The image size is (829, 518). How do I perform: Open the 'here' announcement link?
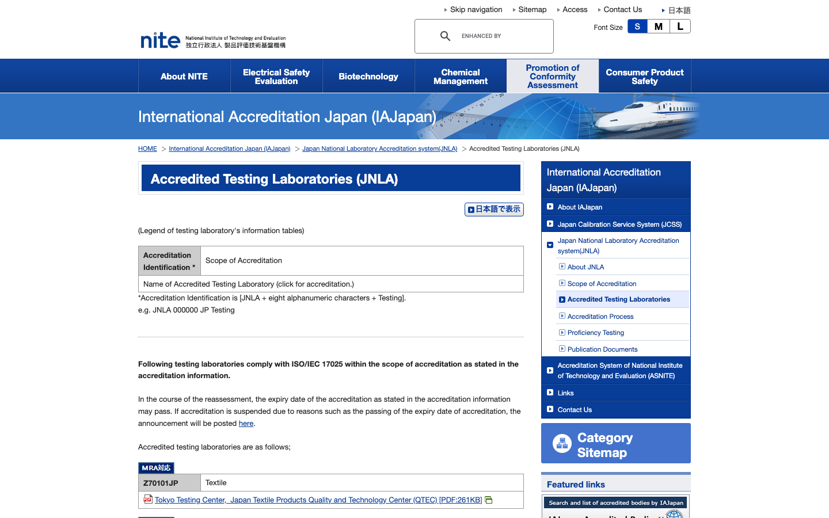pos(246,423)
